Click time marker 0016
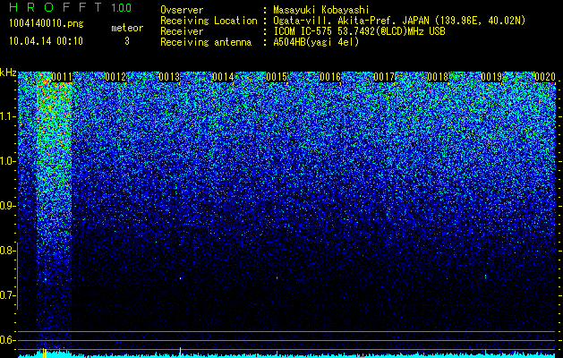 pyautogui.click(x=330, y=77)
